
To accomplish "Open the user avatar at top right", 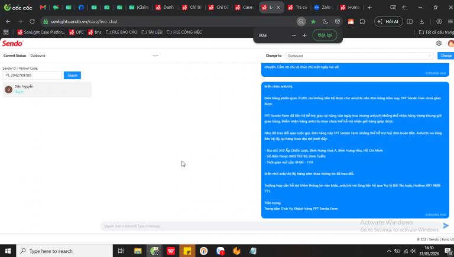I will click(x=451, y=43).
